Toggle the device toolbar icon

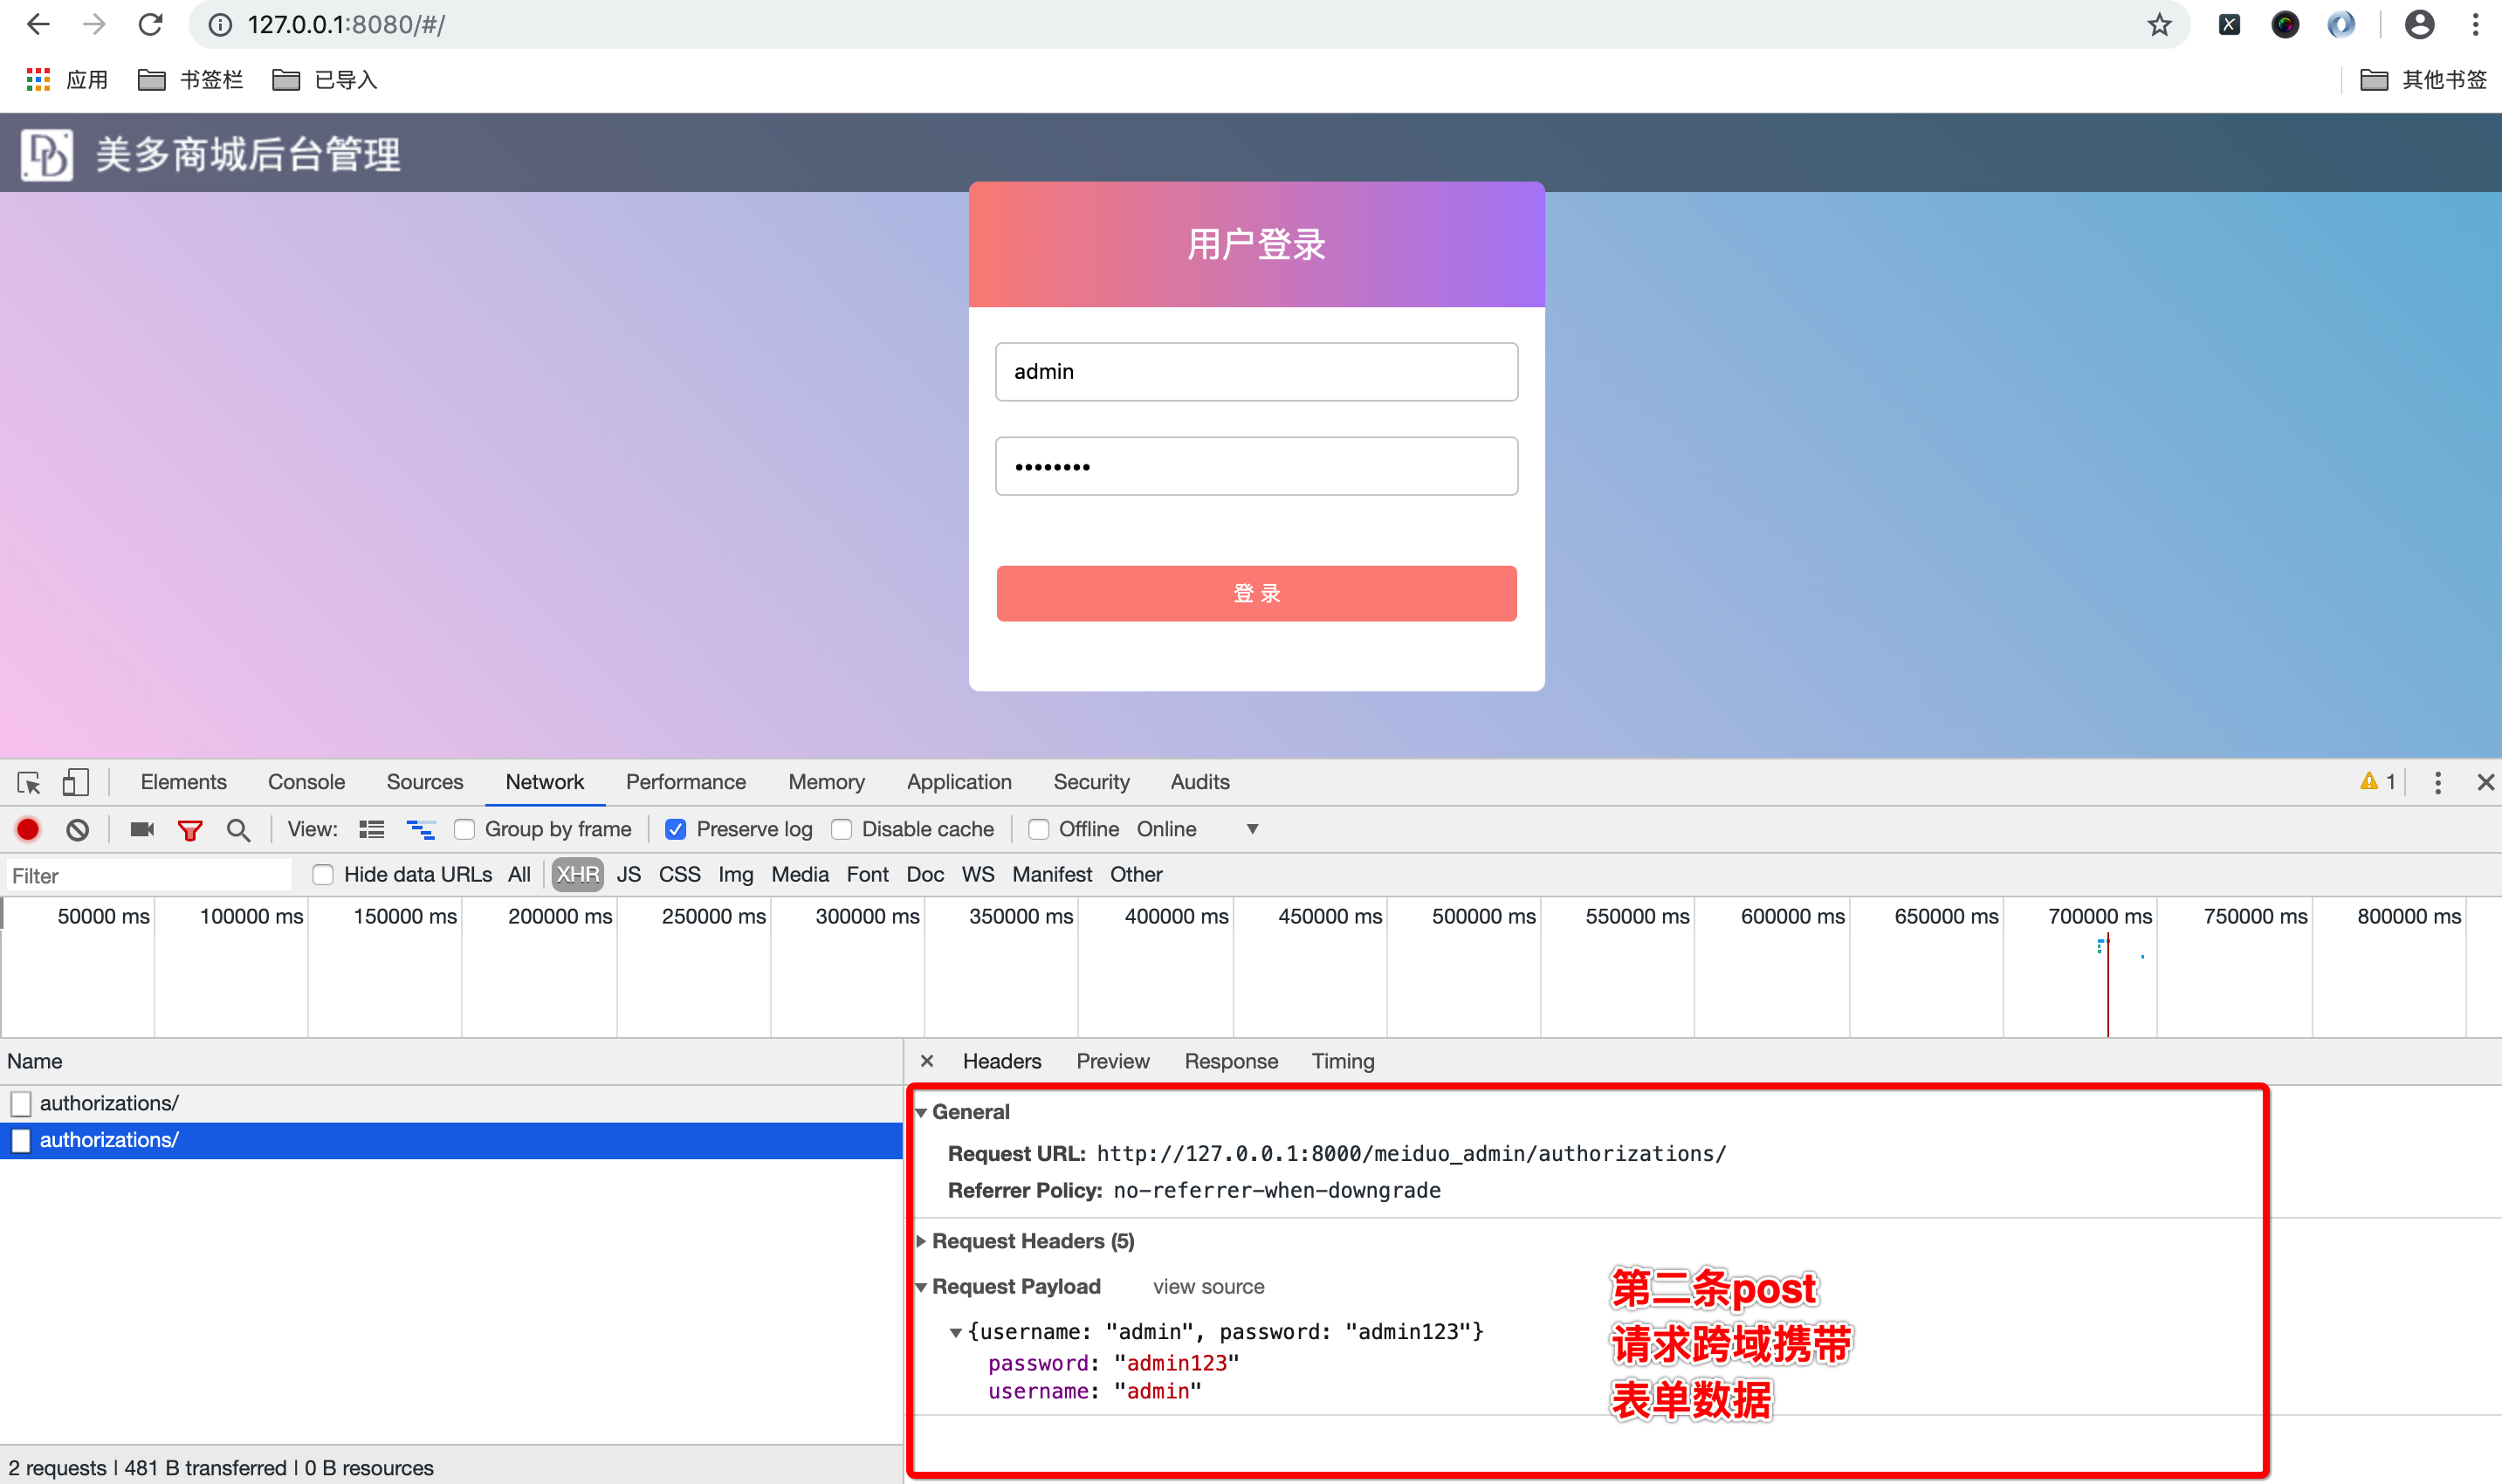point(75,782)
